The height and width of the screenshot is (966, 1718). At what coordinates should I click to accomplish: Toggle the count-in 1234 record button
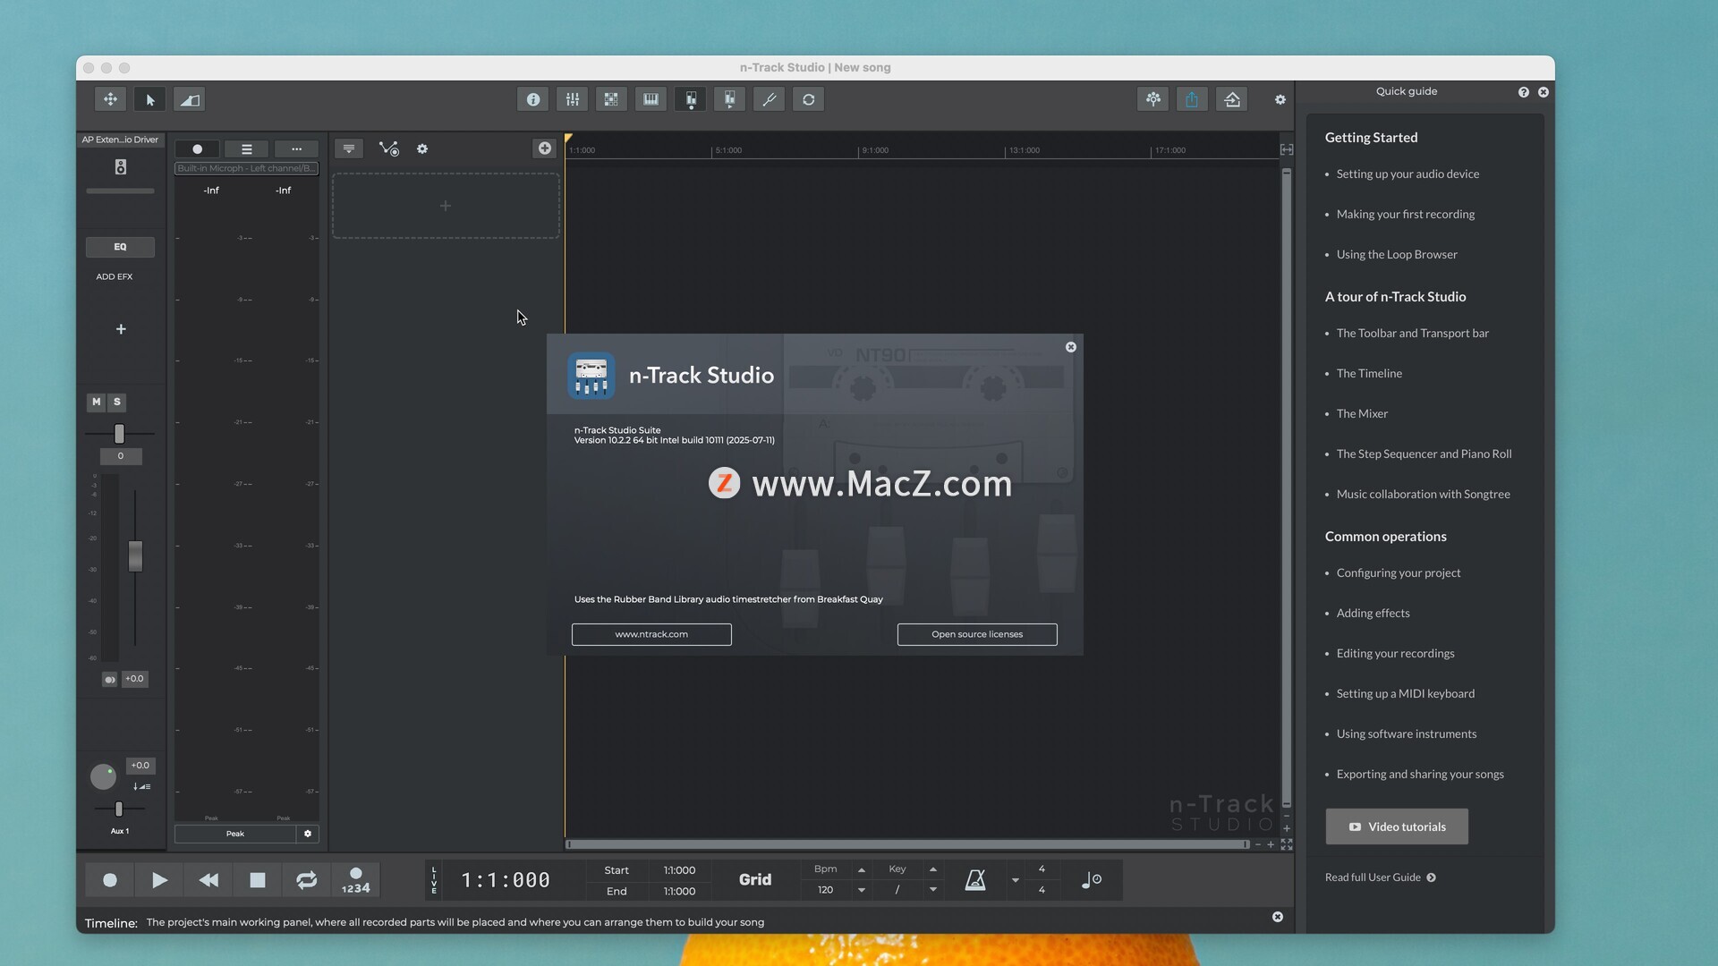tap(355, 880)
